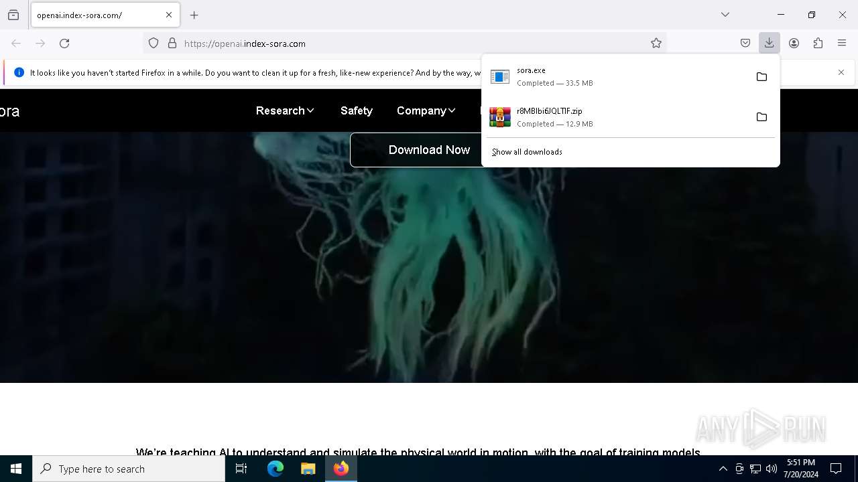Open the sora.exe download entry
Image resolution: width=858 pixels, height=482 pixels.
(617, 76)
